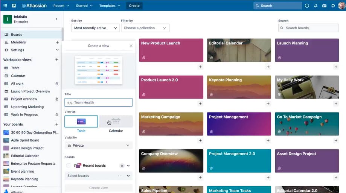The image size is (346, 193).
Task: Tick the Recent boards checkbox
Action: [69, 166]
